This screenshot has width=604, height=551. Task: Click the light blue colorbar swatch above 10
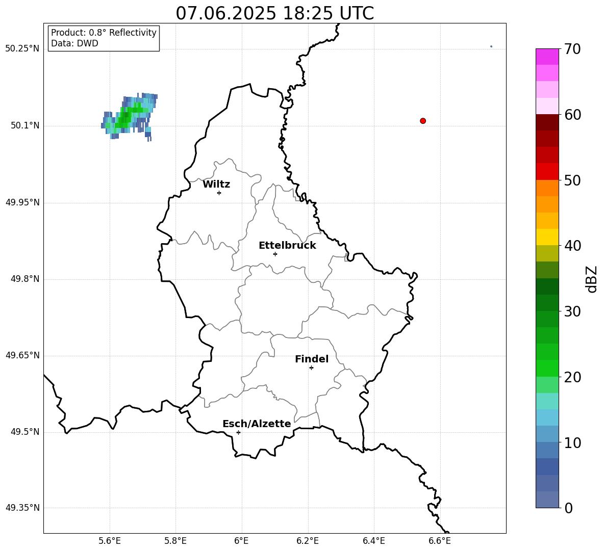point(547,434)
